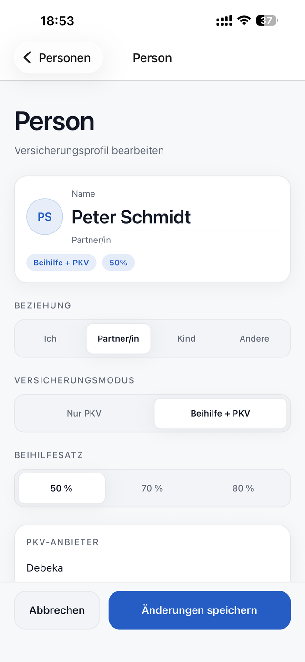
Task: Select Ich in the relationship options
Action: pyautogui.click(x=50, y=338)
